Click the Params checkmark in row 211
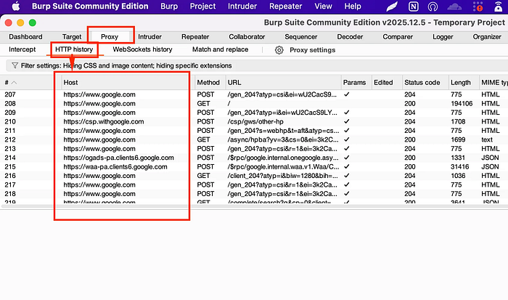The height and width of the screenshot is (300, 508). pos(347,130)
